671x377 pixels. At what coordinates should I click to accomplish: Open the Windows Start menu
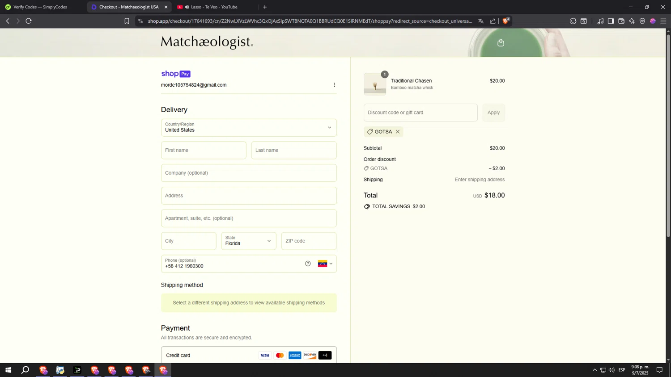pos(8,370)
